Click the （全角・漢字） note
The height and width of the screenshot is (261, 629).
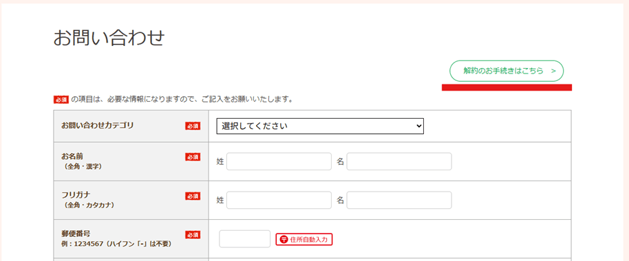click(83, 166)
